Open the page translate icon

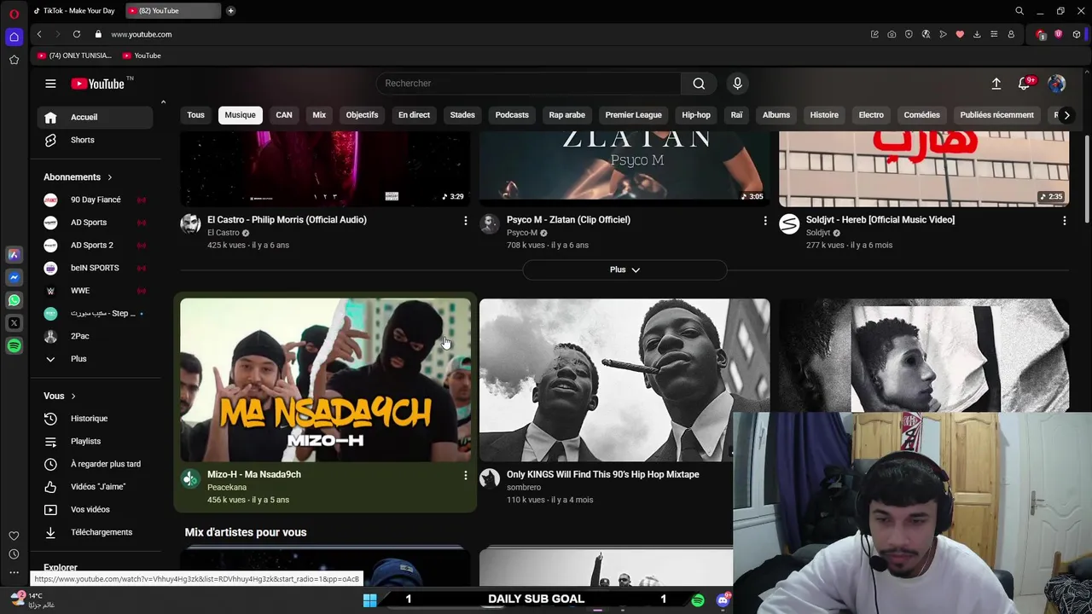click(x=926, y=34)
